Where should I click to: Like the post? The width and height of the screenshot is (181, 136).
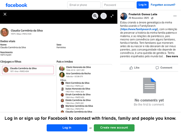click(134, 68)
